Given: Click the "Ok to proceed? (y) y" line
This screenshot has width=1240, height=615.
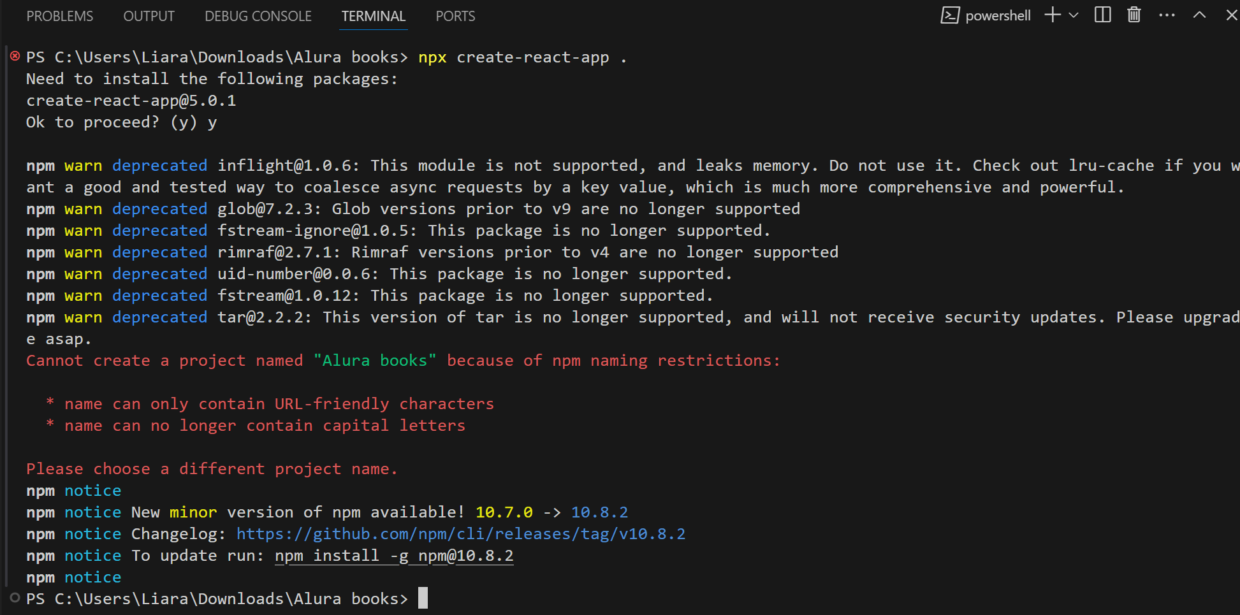Looking at the screenshot, I should [x=122, y=122].
